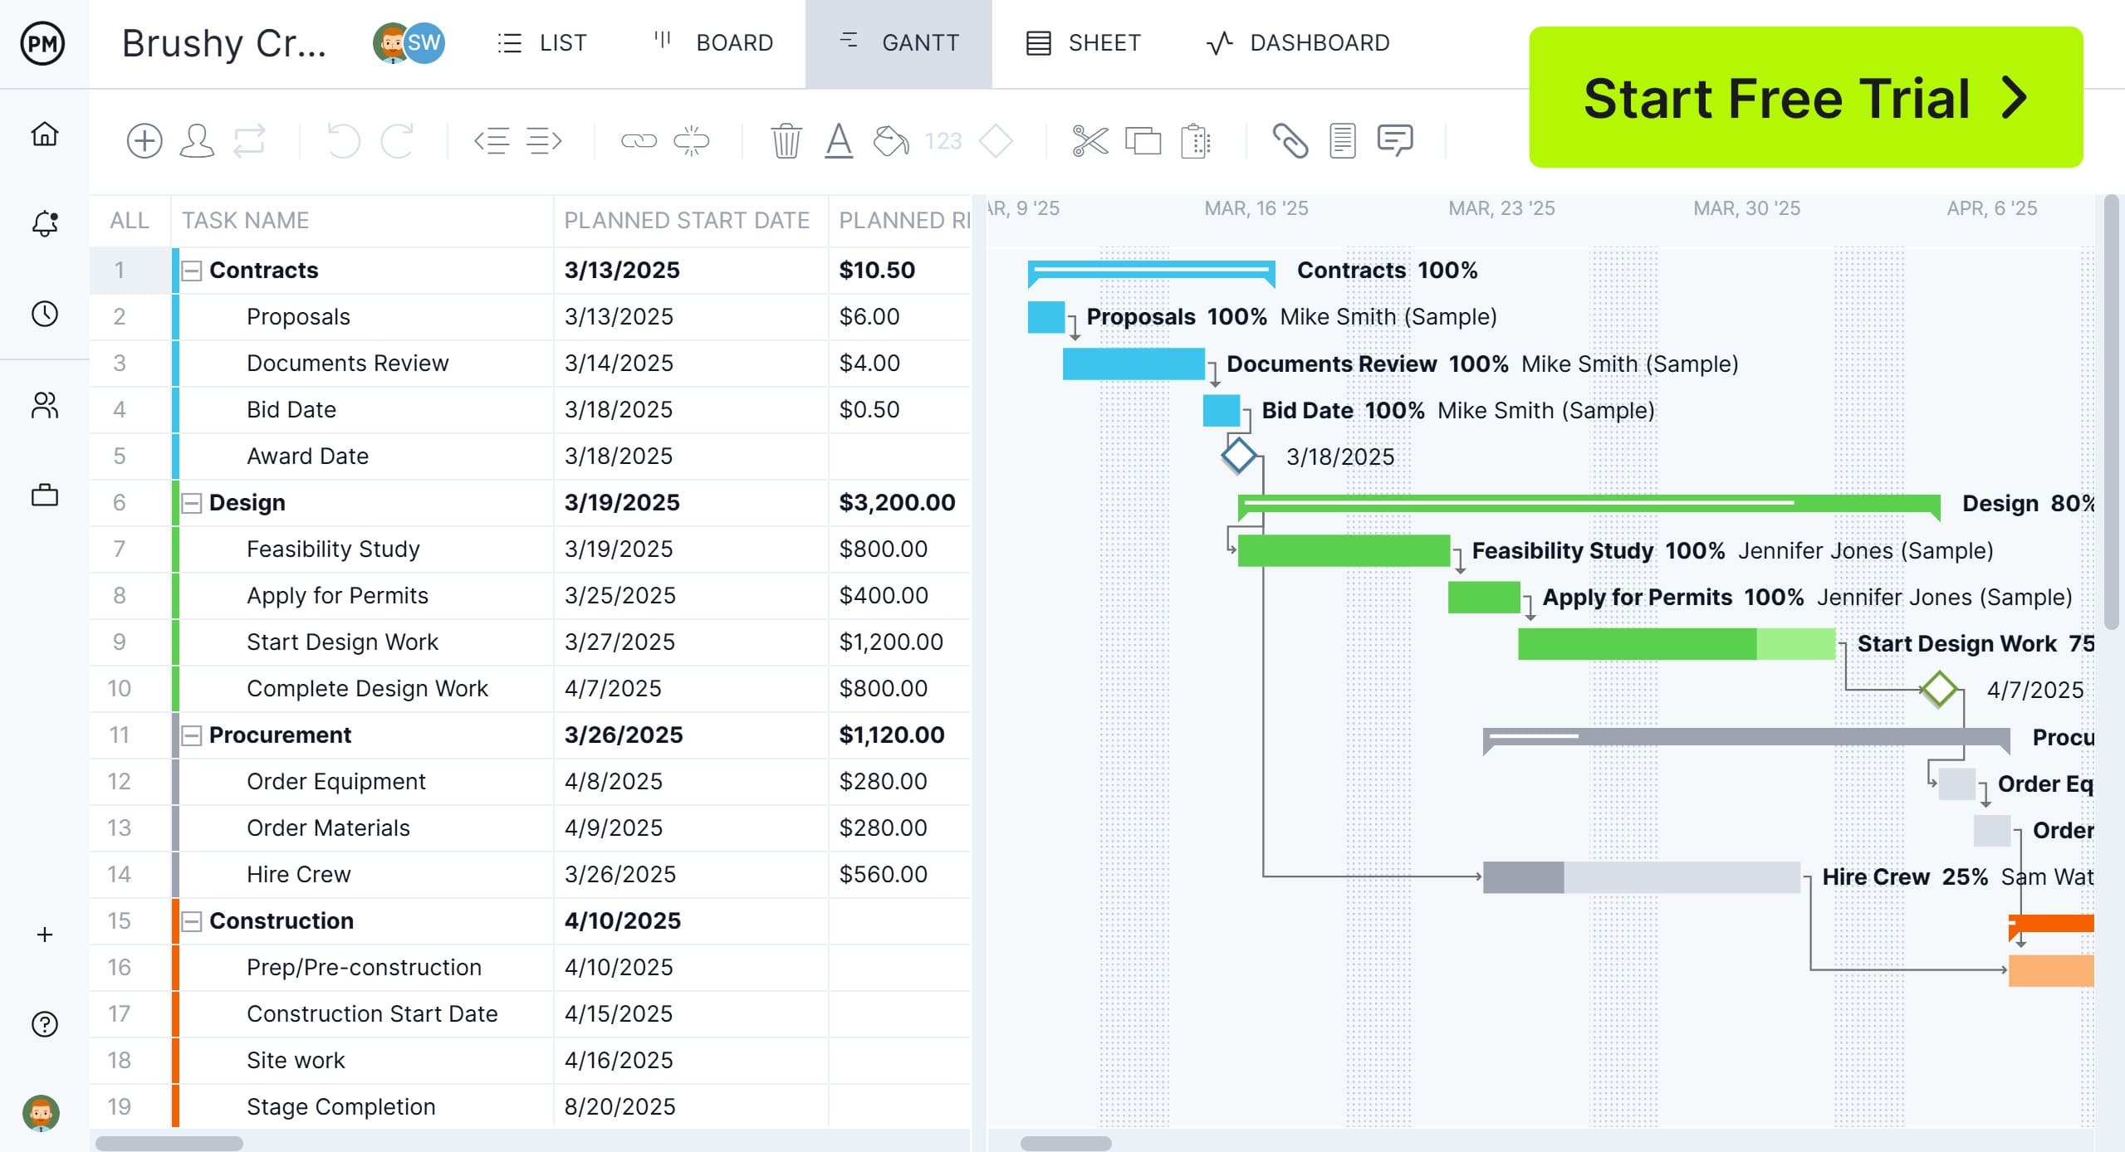Select the Award Date milestone marker
The image size is (2125, 1152).
pos(1238,456)
